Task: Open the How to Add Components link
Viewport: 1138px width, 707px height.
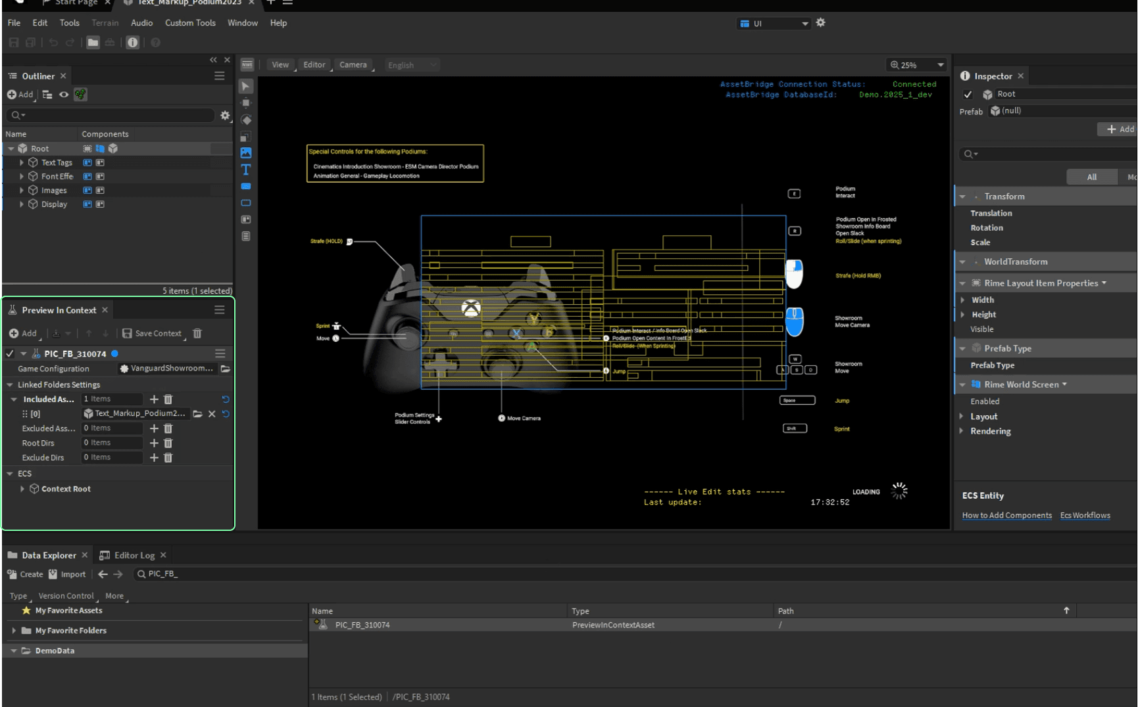Action: 1006,515
